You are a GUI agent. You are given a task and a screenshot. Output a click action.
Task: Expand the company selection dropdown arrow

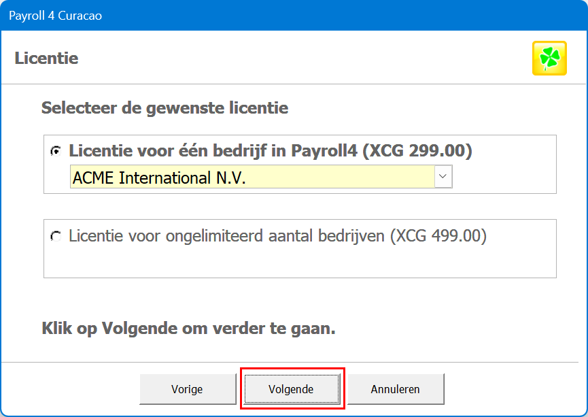point(443,177)
